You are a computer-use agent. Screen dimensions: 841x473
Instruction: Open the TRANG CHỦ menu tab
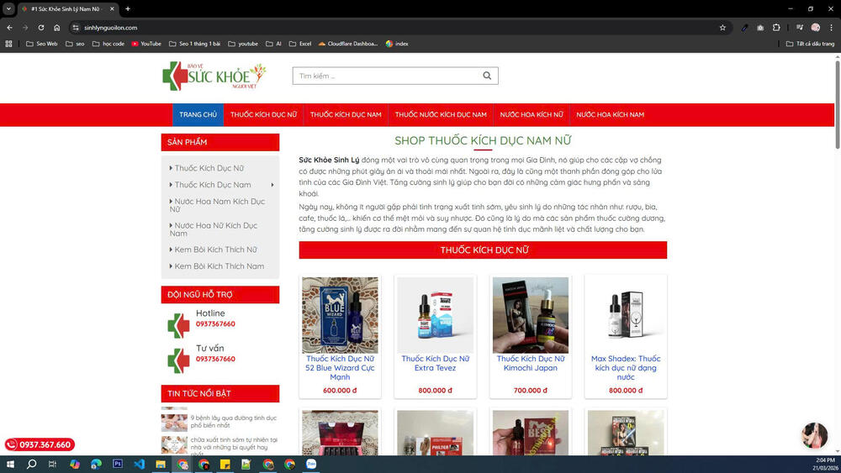click(198, 114)
